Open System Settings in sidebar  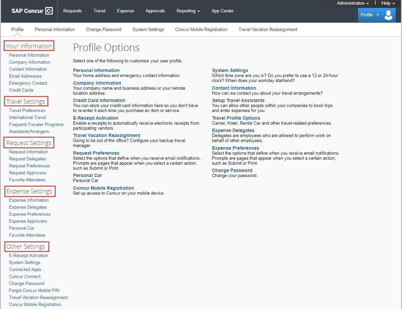coord(25,262)
